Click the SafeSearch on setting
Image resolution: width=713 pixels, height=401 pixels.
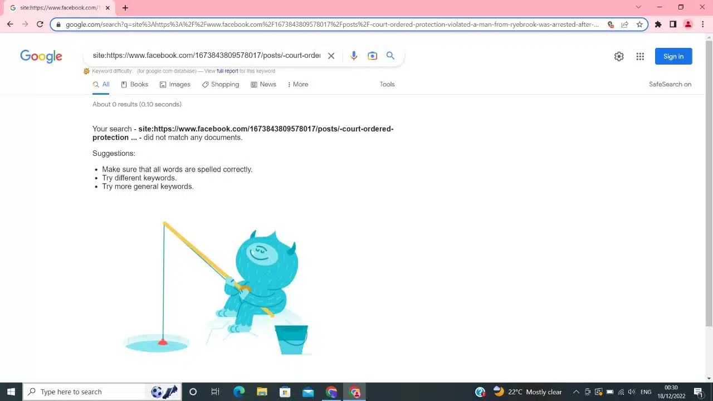[x=670, y=85]
